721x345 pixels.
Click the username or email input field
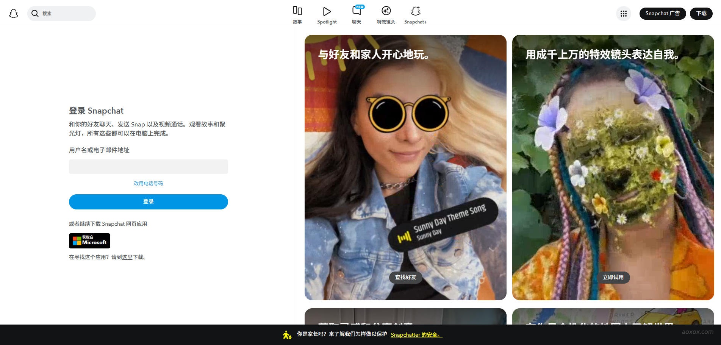click(149, 167)
